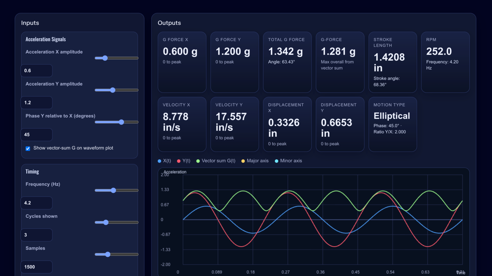Screen dimensions: 492x276
Task: Click the Samples input field showing 1500
Action: (x=37, y=267)
